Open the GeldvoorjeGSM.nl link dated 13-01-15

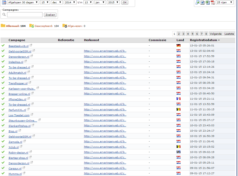tap(20, 51)
